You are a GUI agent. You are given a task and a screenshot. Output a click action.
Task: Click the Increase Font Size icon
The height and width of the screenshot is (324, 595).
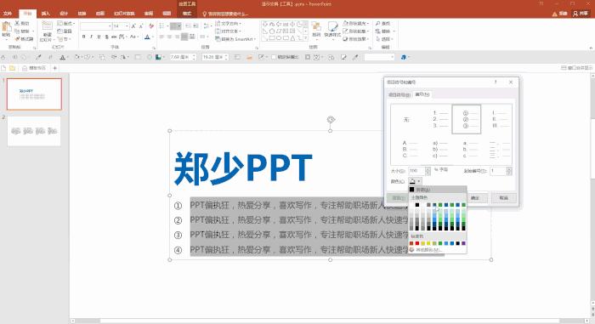(133, 26)
